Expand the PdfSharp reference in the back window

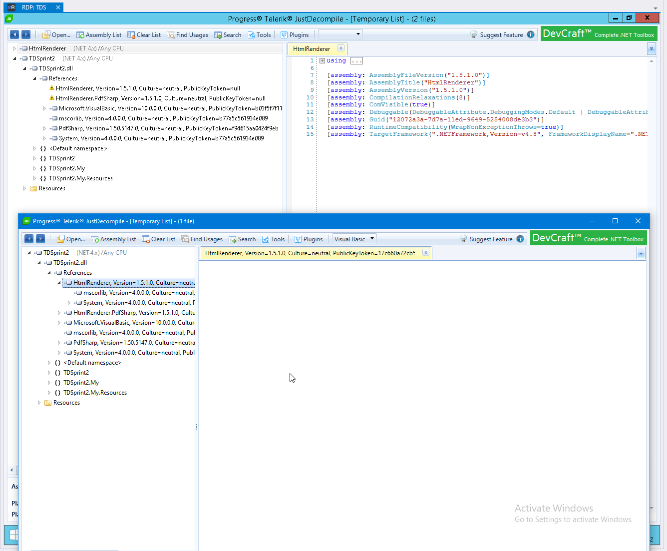coord(44,128)
